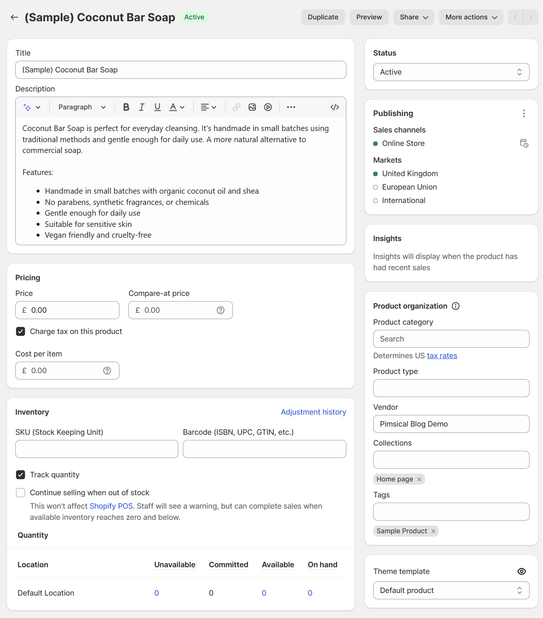
Task: Click inside the description text body
Action: pyautogui.click(x=181, y=181)
